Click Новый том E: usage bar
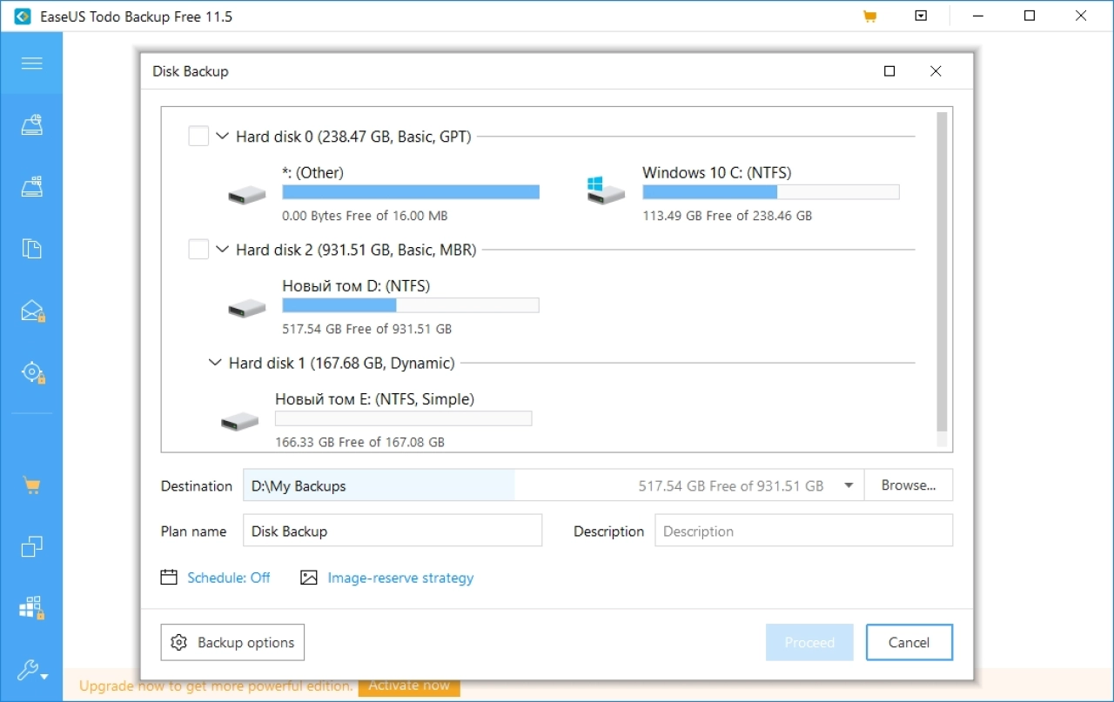This screenshot has height=702, width=1114. (404, 418)
